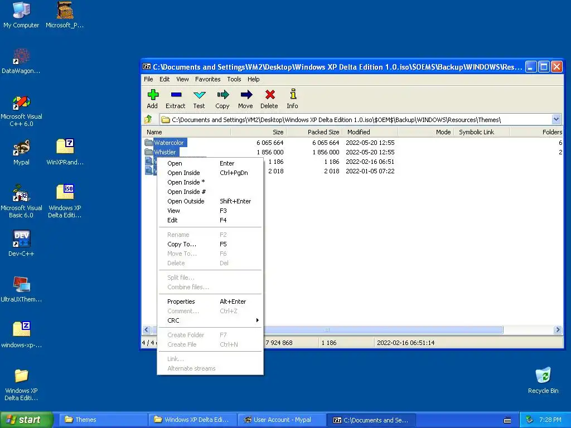Click the left scroll arrow of file list
Screen dimensions: 571x428
(x=147, y=330)
